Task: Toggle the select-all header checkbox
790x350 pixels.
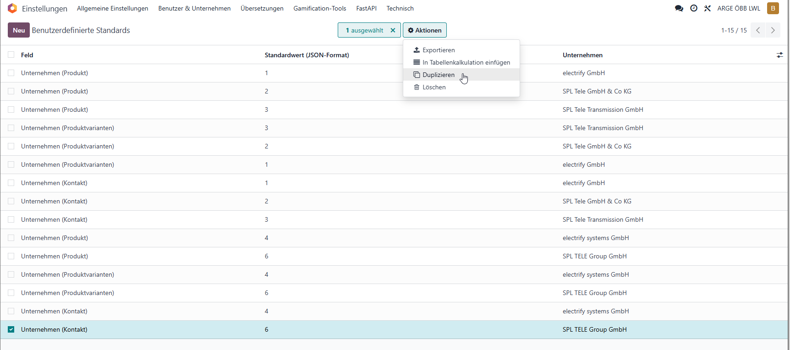Action: tap(11, 55)
